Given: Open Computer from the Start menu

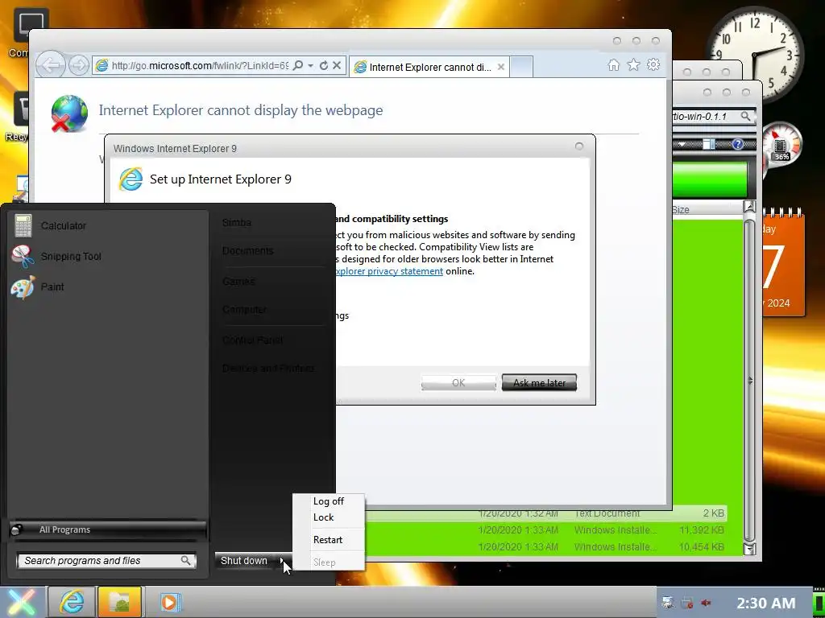Looking at the screenshot, I should [274, 310].
